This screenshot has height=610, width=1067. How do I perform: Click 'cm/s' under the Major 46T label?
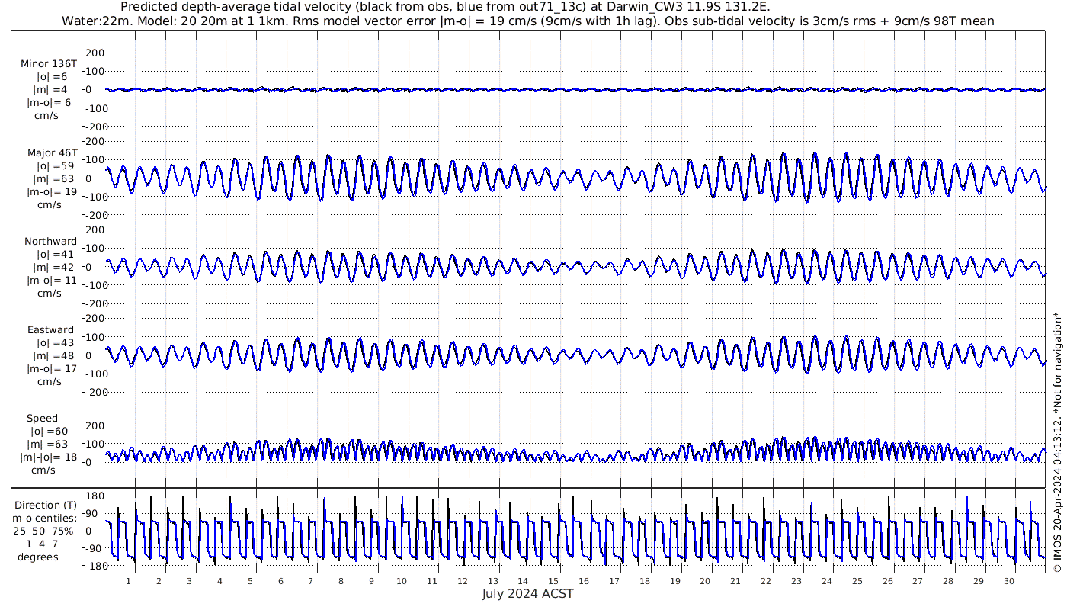click(50, 204)
